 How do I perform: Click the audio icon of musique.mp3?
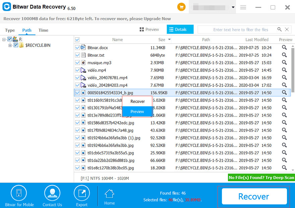click(x=83, y=62)
